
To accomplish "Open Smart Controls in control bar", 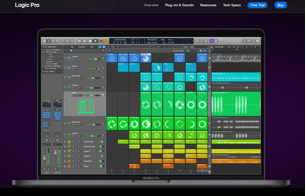I will (63, 41).
